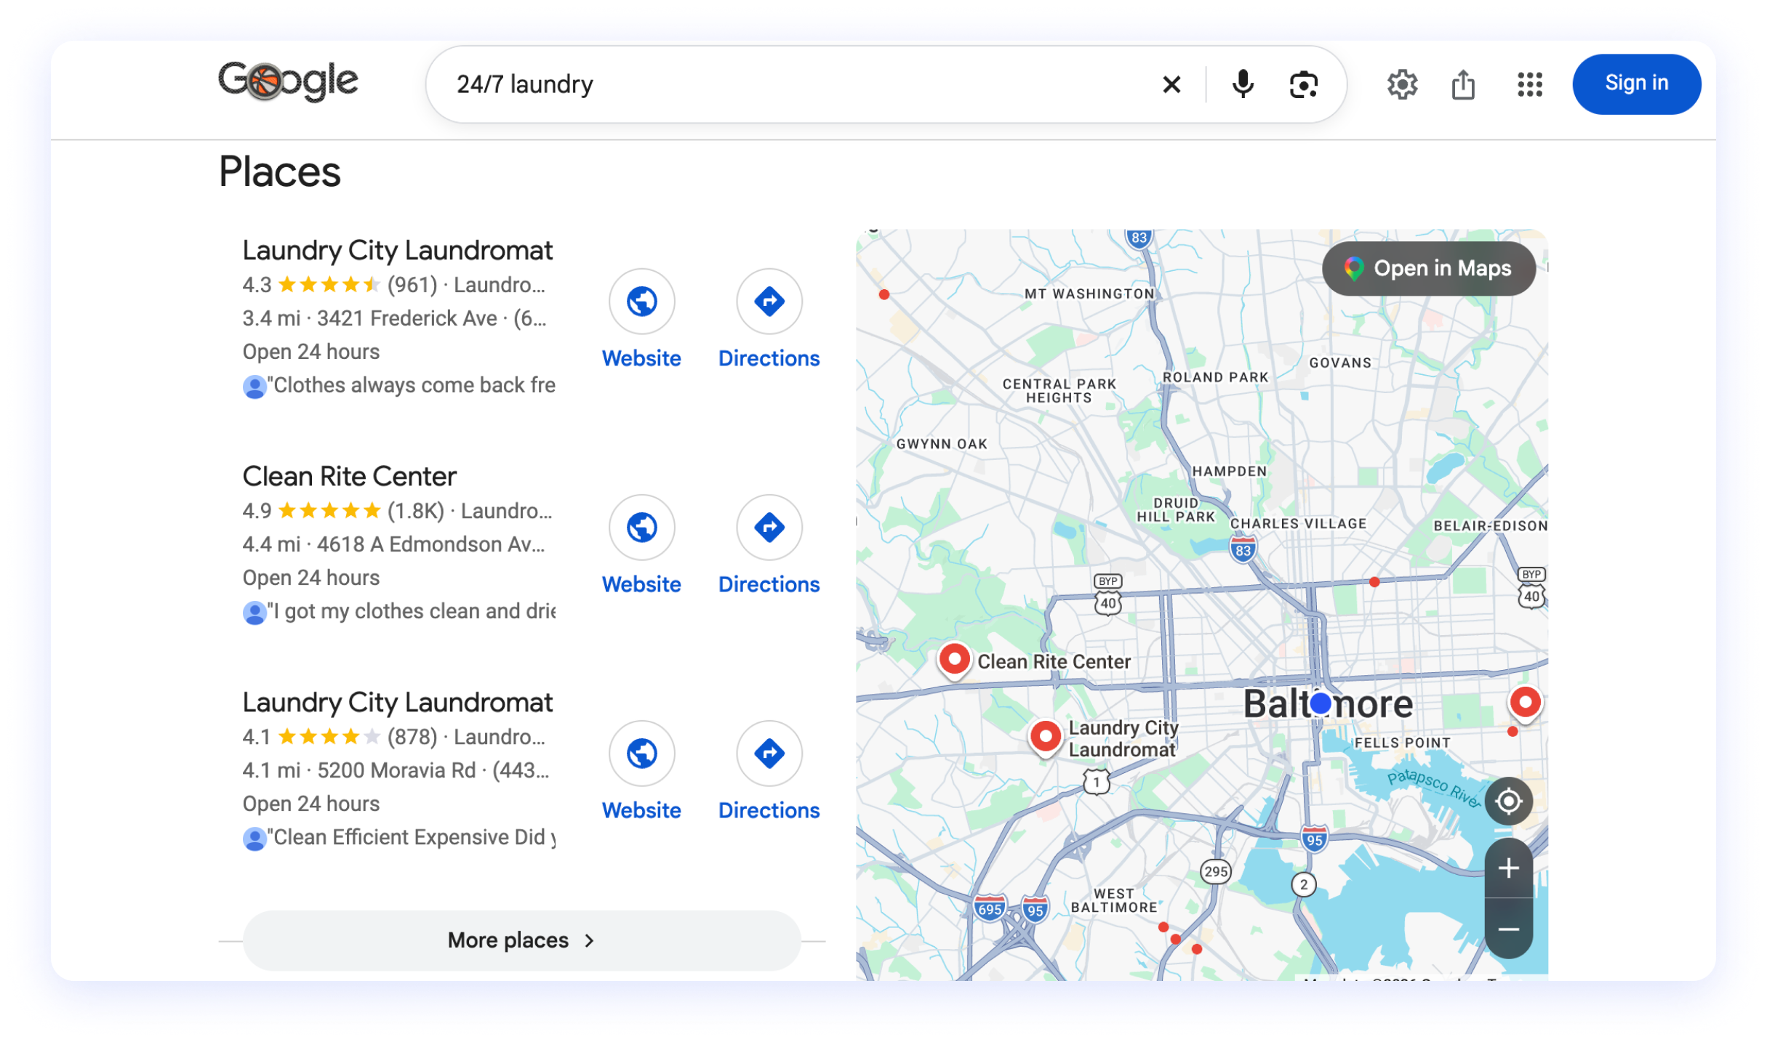Click the "4.4 mi · 4618 A Edmondson Av..." address
The width and height of the screenshot is (1767, 1042).
click(x=393, y=544)
